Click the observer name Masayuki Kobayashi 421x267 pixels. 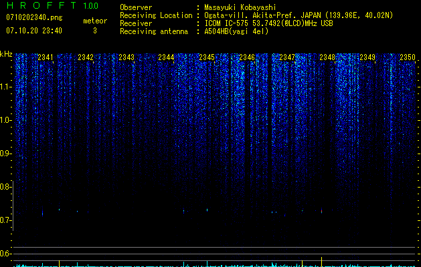point(240,7)
